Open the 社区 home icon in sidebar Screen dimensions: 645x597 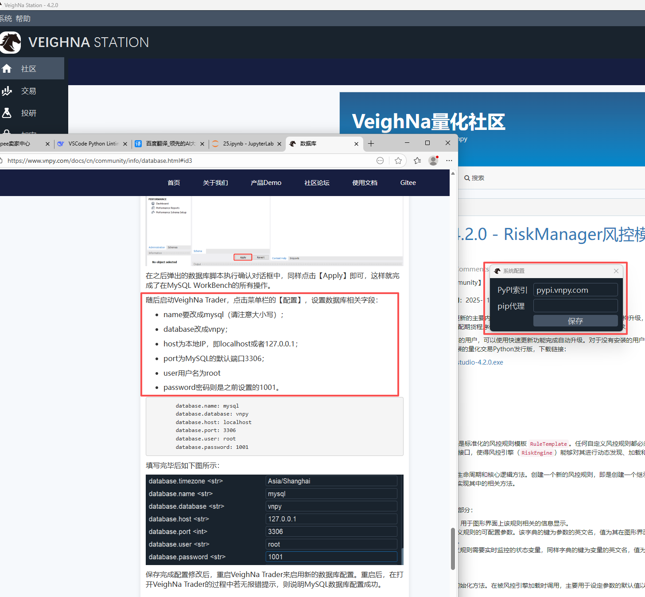(x=7, y=69)
